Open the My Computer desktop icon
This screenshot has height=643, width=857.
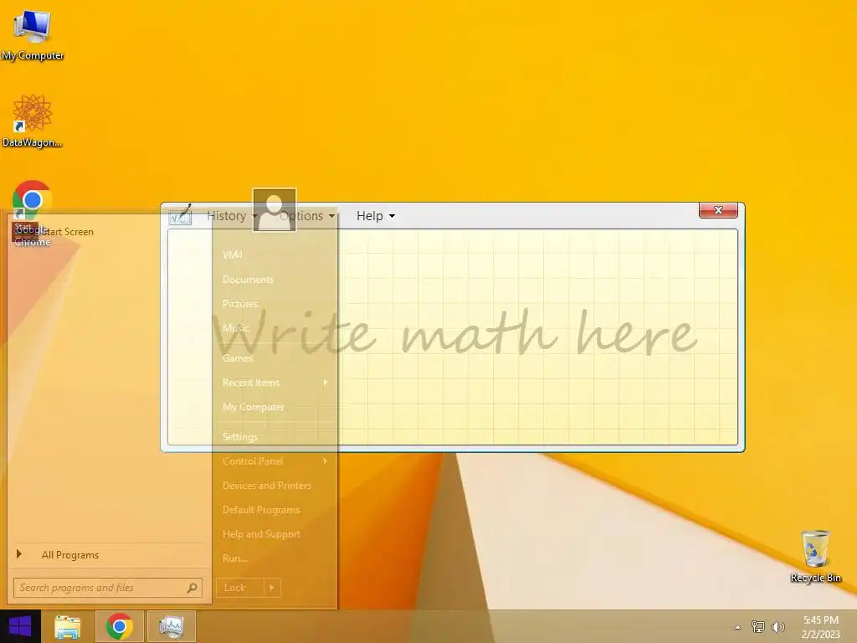click(33, 35)
